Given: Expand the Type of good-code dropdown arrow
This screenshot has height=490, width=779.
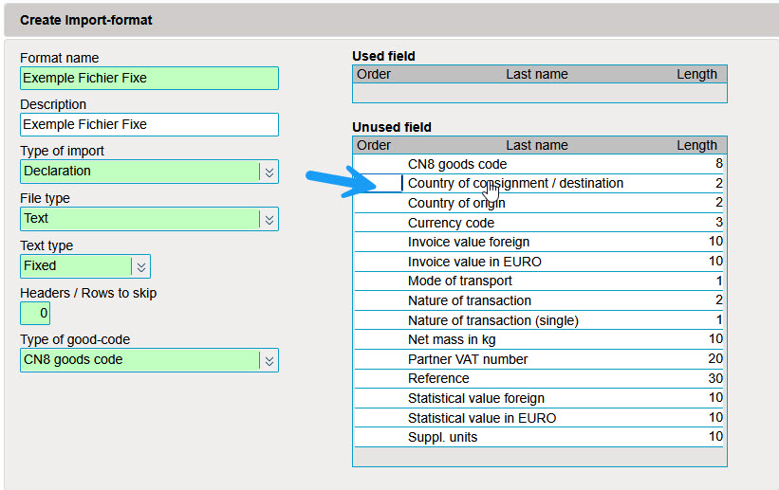Looking at the screenshot, I should click(269, 360).
